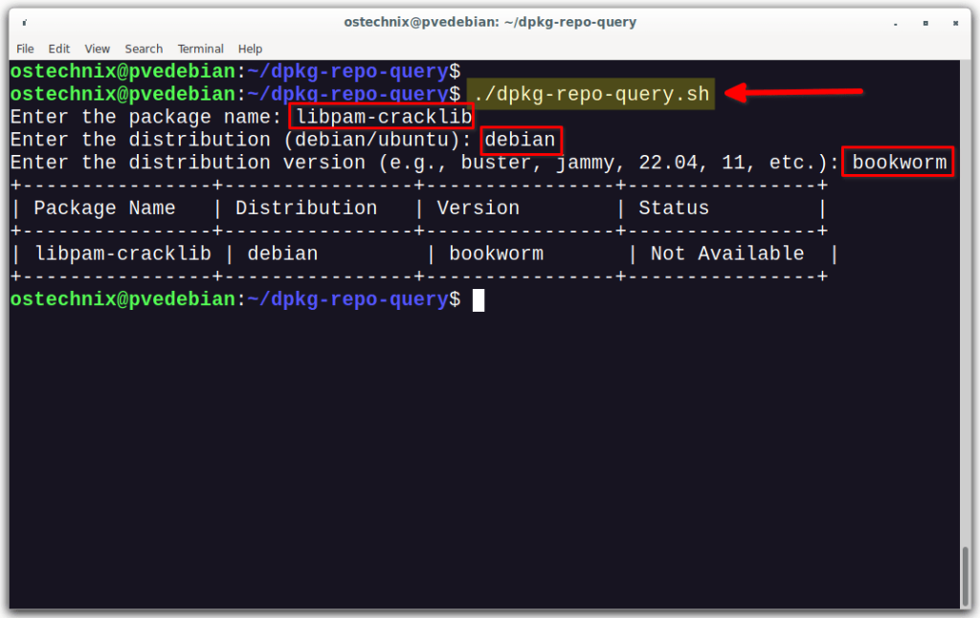This screenshot has width=980, height=618.
Task: Click the Version column header in table
Action: point(478,208)
